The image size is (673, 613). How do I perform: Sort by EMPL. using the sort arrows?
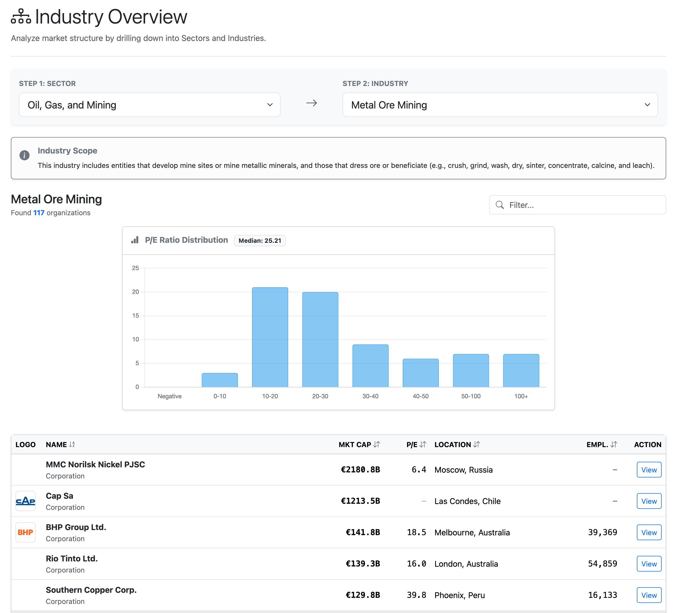click(614, 444)
